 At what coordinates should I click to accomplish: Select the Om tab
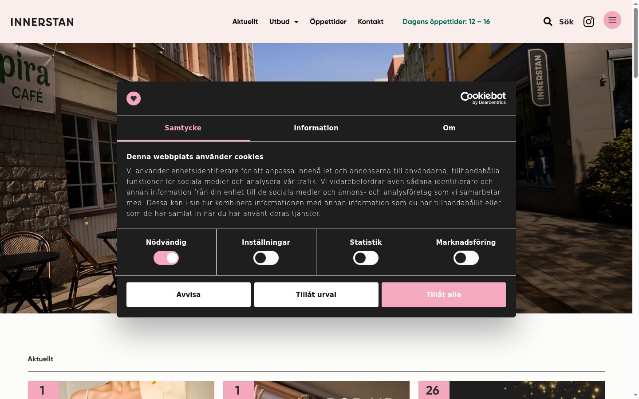tap(449, 128)
